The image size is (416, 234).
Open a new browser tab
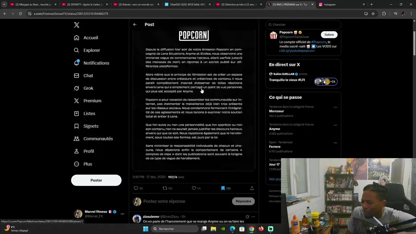(x=371, y=5)
